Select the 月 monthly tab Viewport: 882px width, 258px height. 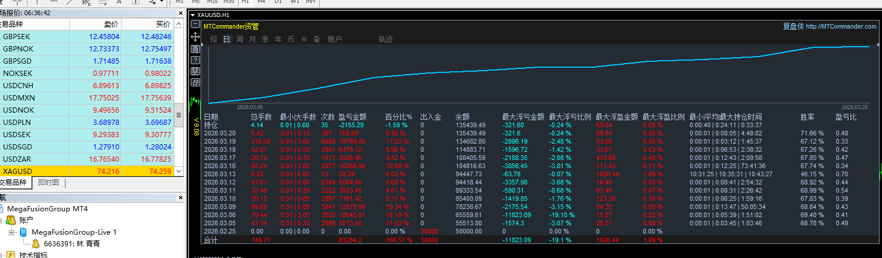point(253,39)
